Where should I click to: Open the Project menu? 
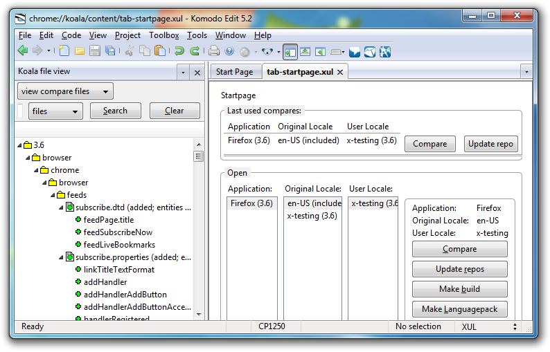tap(127, 35)
